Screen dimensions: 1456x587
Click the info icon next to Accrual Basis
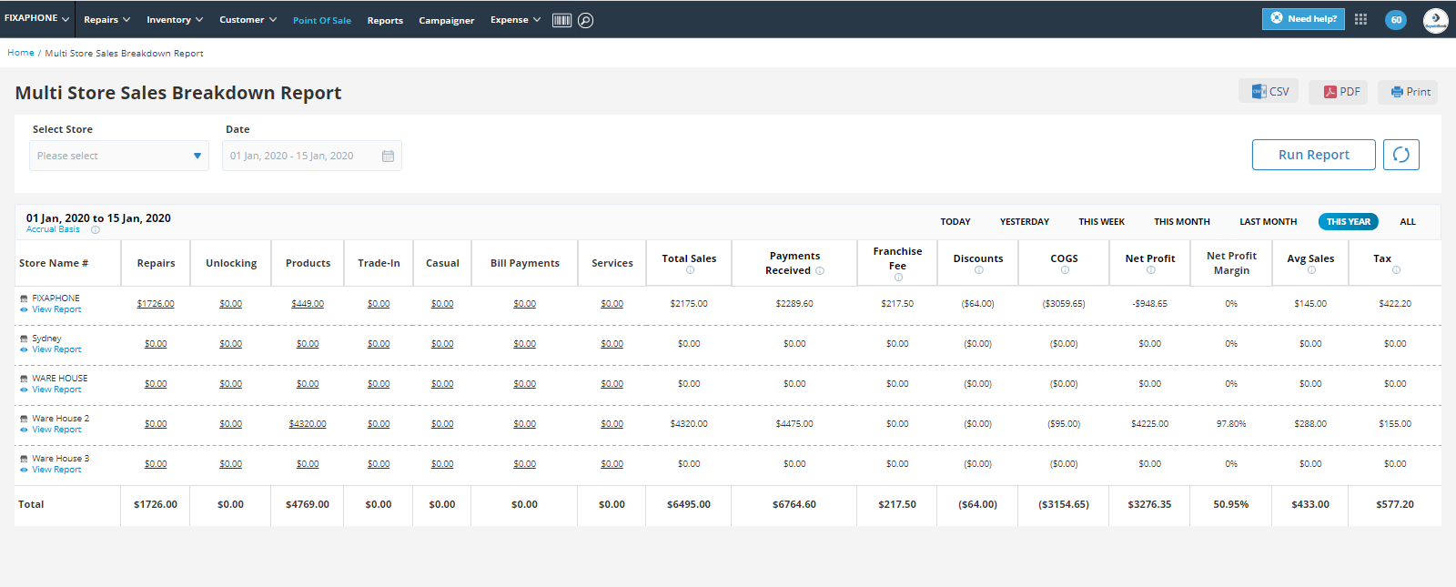(x=95, y=230)
